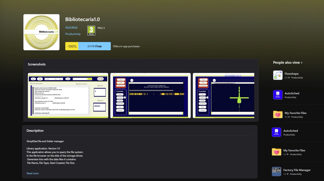Click 'Offers in-app purchases' text
Viewport: 324px width, 181px height.
point(126,46)
